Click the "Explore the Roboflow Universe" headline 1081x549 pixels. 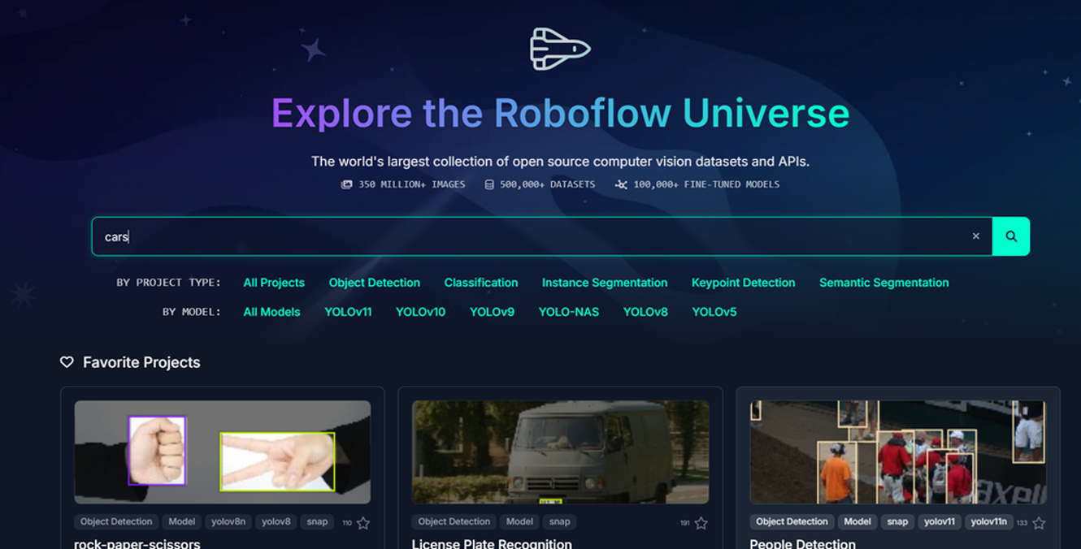[560, 113]
